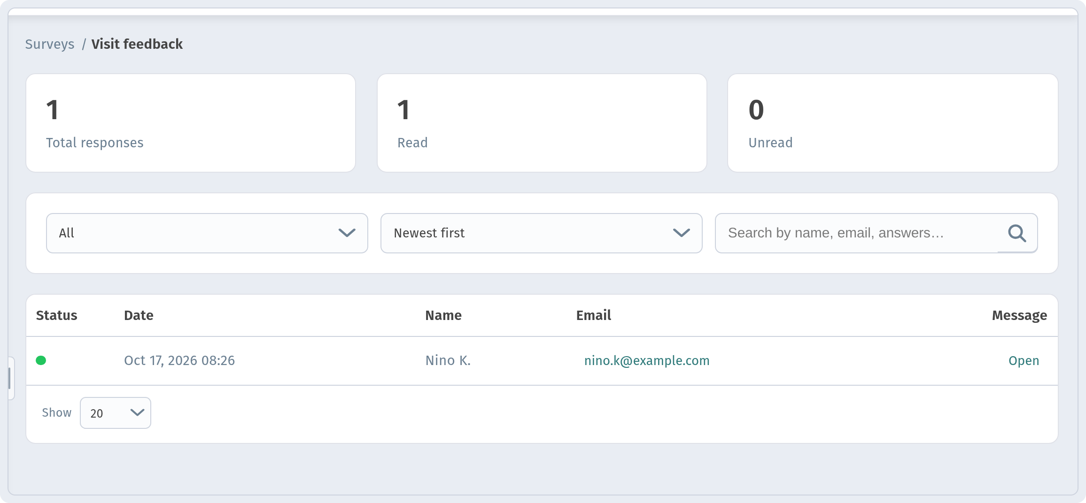Click the search magnifier icon
The image size is (1086, 503).
click(x=1017, y=233)
